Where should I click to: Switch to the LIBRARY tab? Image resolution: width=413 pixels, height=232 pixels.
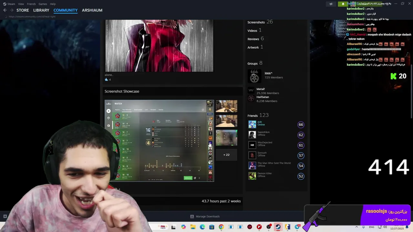pos(41,10)
